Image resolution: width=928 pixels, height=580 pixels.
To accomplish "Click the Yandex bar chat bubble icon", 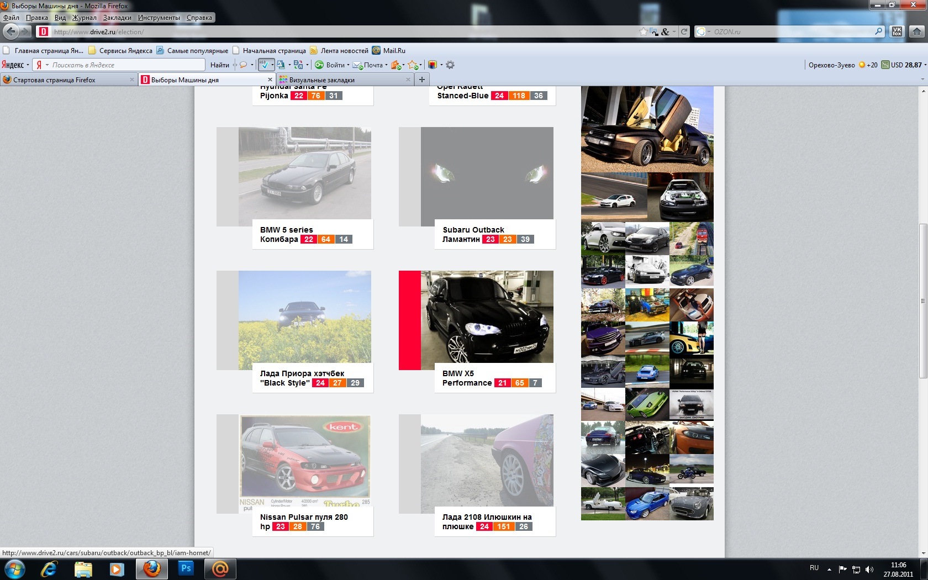I will click(243, 65).
